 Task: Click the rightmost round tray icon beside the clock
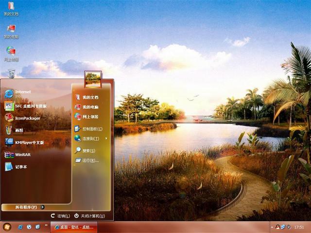(289, 227)
